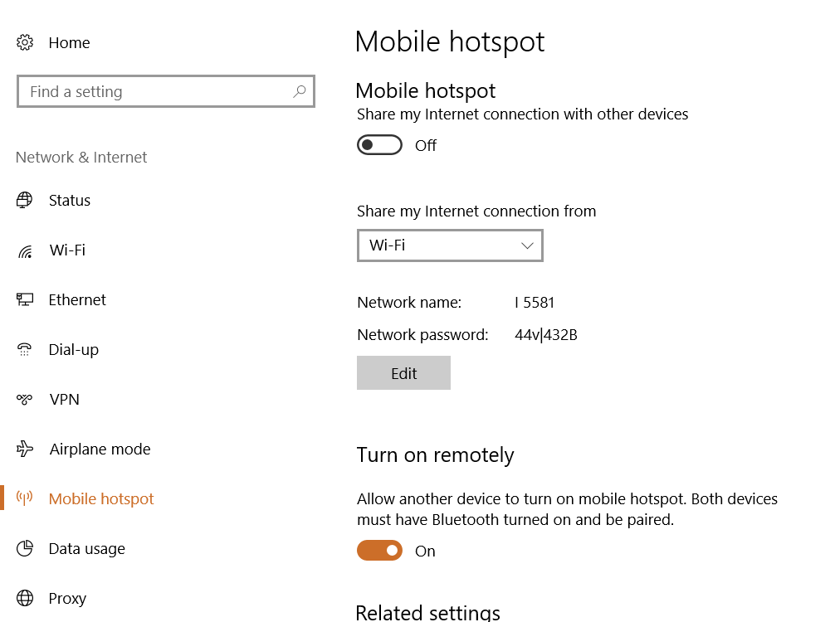This screenshot has width=830, height=622.
Task: Click the Find a setting search box
Action: point(158,92)
